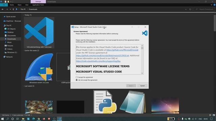Focus the Search Downloads field
The height and width of the screenshot is (121, 216).
click(204, 9)
